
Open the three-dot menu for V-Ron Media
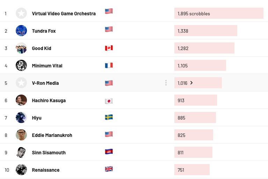pyautogui.click(x=166, y=83)
